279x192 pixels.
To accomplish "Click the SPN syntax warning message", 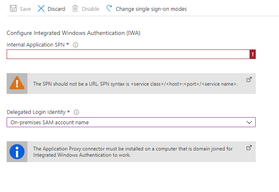I will pos(135,84).
